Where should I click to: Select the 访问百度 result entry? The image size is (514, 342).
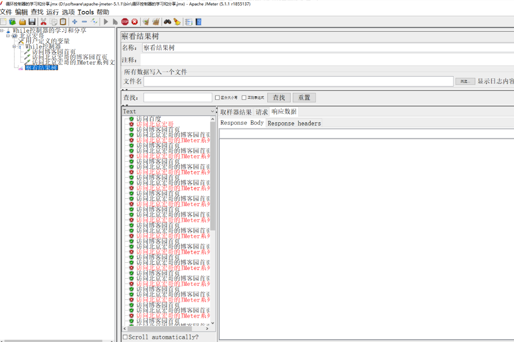149,119
